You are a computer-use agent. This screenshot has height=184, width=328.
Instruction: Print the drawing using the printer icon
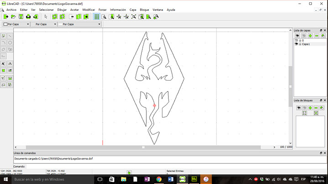28,17
